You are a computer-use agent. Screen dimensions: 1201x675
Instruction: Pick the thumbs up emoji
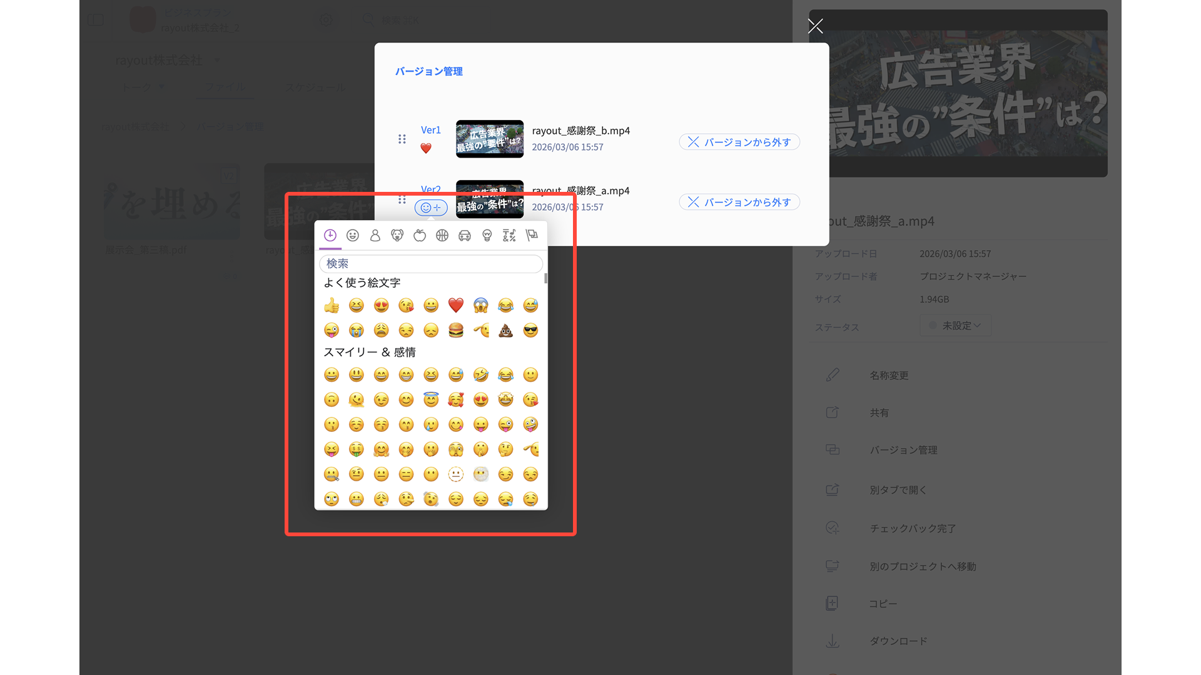(332, 306)
